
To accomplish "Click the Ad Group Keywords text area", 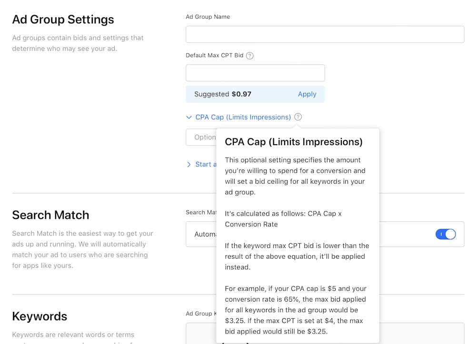I will click(x=200, y=333).
